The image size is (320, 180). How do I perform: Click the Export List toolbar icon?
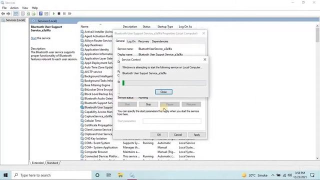point(33,13)
